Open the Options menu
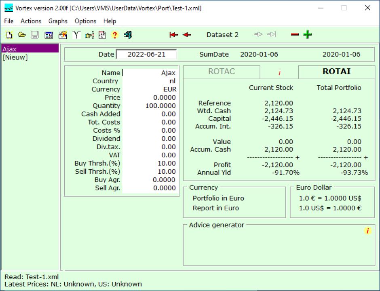380x291 pixels. (x=85, y=21)
